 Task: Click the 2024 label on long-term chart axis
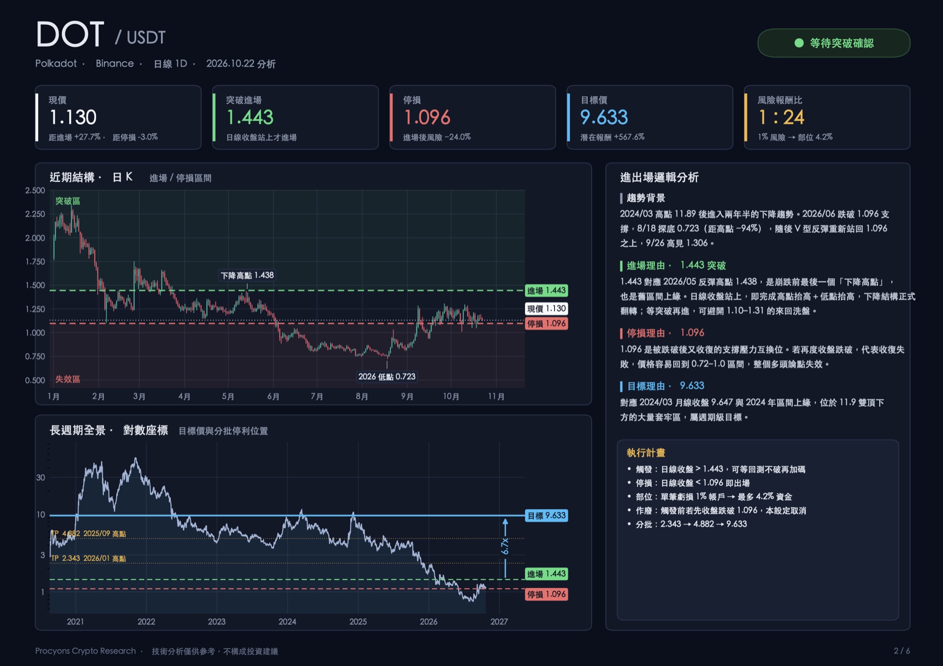point(287,621)
